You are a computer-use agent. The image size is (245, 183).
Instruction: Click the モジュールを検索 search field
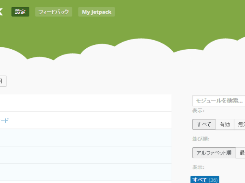click(219, 101)
